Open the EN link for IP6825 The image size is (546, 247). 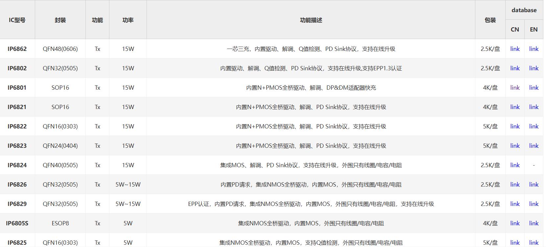pyautogui.click(x=534, y=243)
